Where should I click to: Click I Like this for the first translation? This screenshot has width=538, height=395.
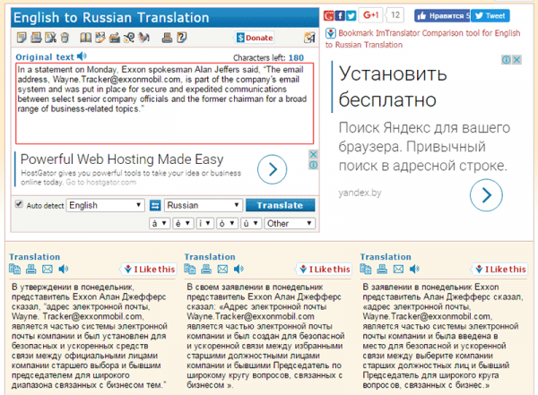(x=150, y=270)
